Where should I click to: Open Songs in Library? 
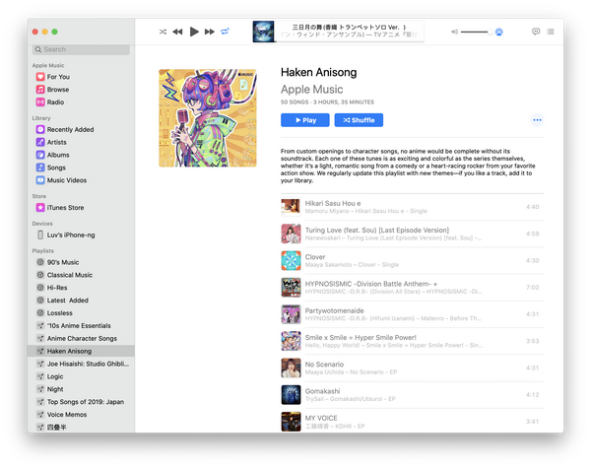(81, 167)
